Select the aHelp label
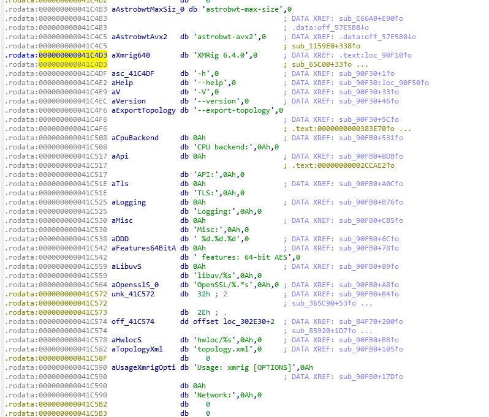The width and height of the screenshot is (489, 417). pos(123,83)
